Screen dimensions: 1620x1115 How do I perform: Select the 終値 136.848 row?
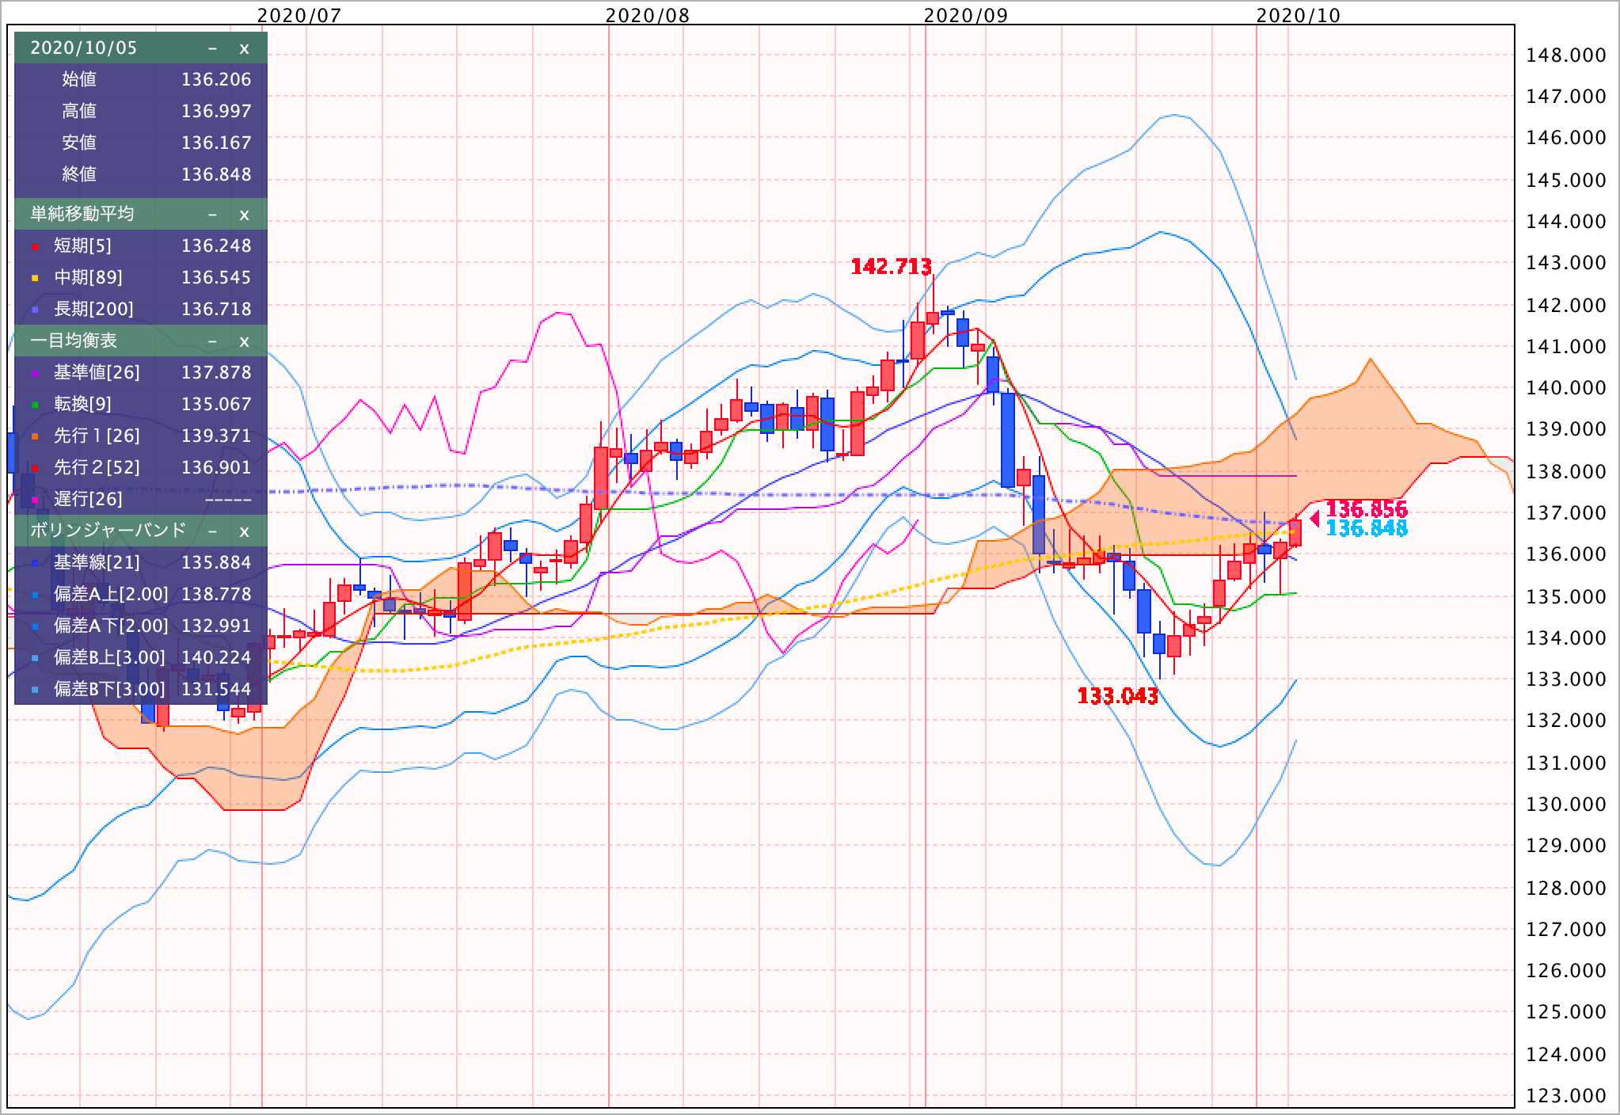(x=141, y=174)
